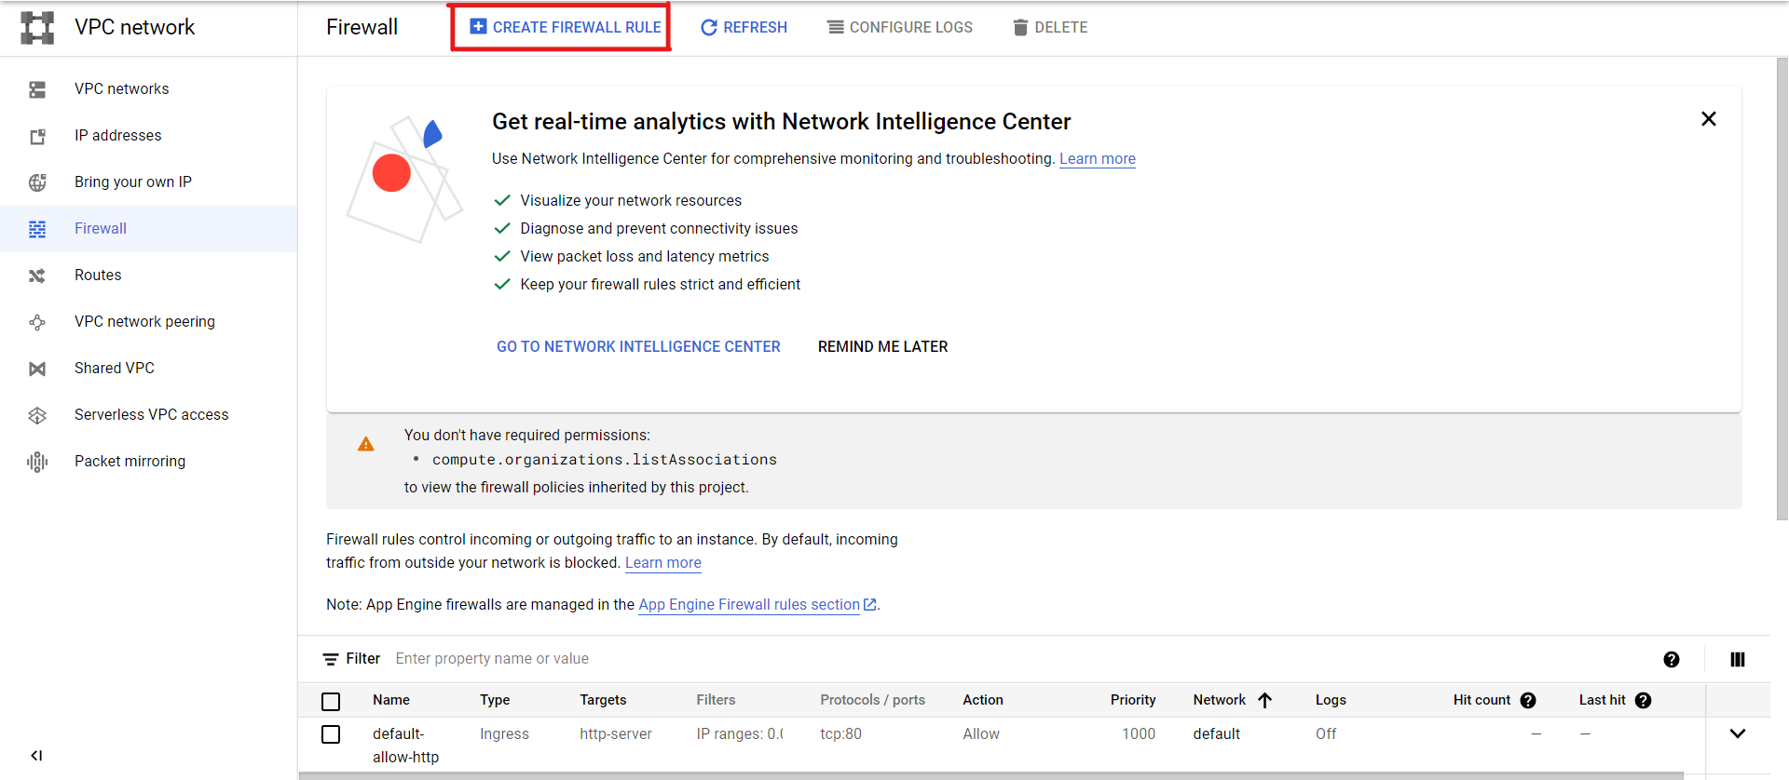
Task: Click the Serverless VPC access icon
Action: 37,415
